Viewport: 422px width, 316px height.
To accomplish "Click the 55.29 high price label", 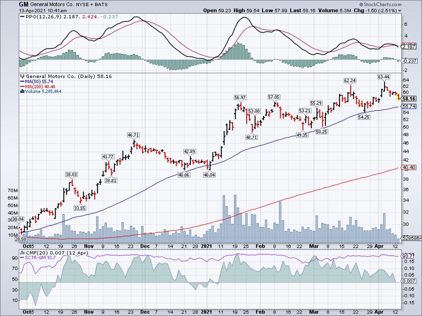I will (316, 103).
